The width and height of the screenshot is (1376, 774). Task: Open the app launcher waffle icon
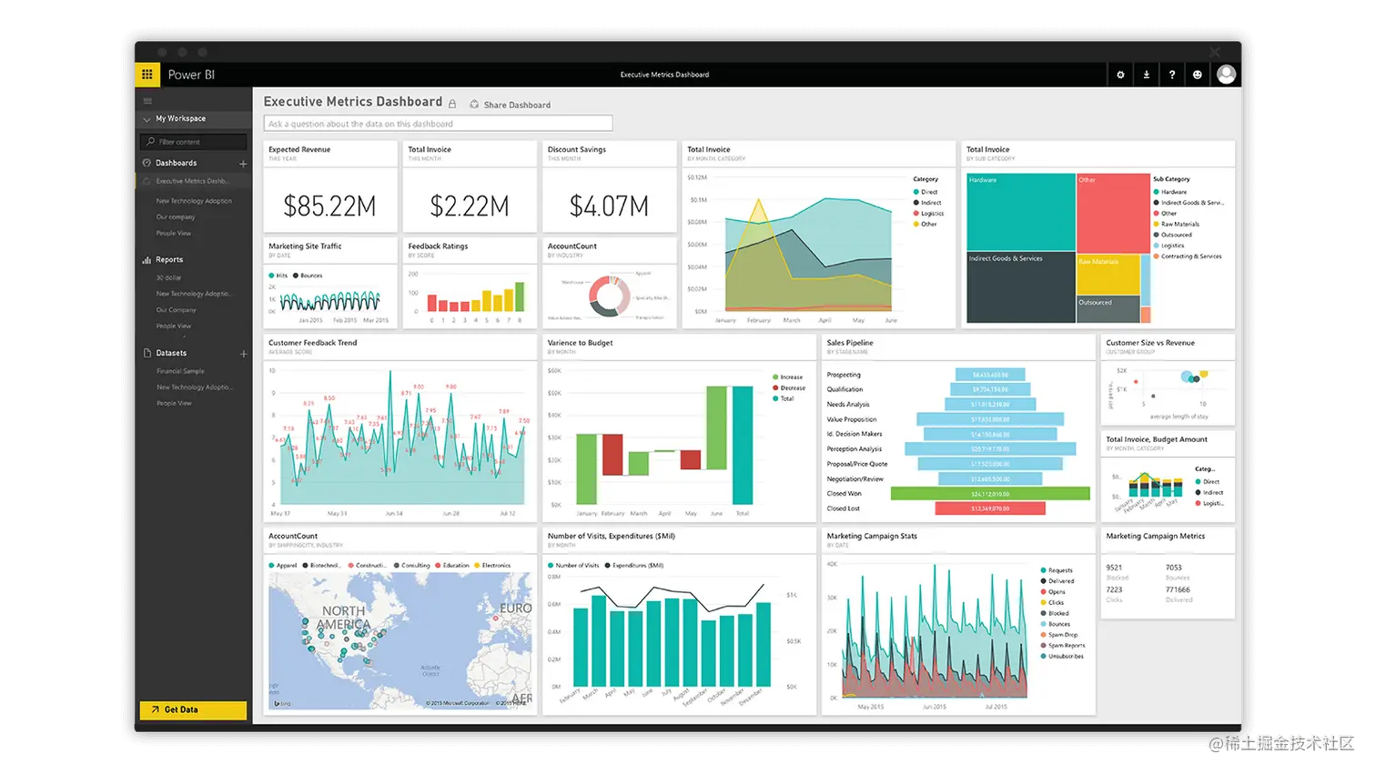pyautogui.click(x=147, y=74)
